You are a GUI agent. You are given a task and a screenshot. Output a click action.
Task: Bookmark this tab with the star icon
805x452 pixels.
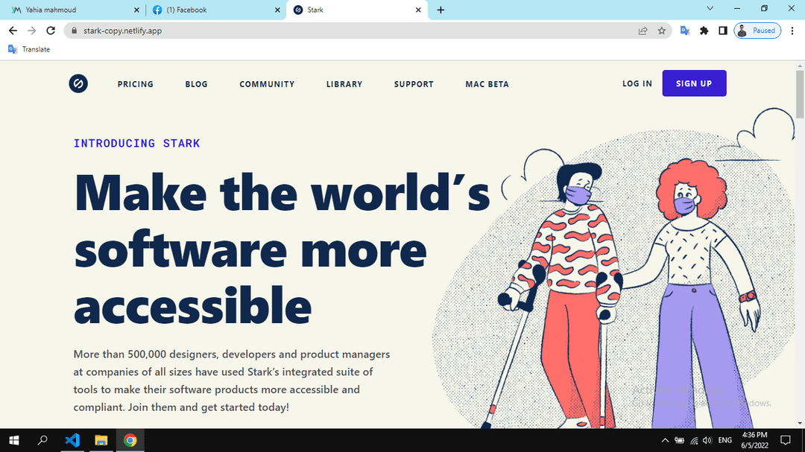point(662,31)
